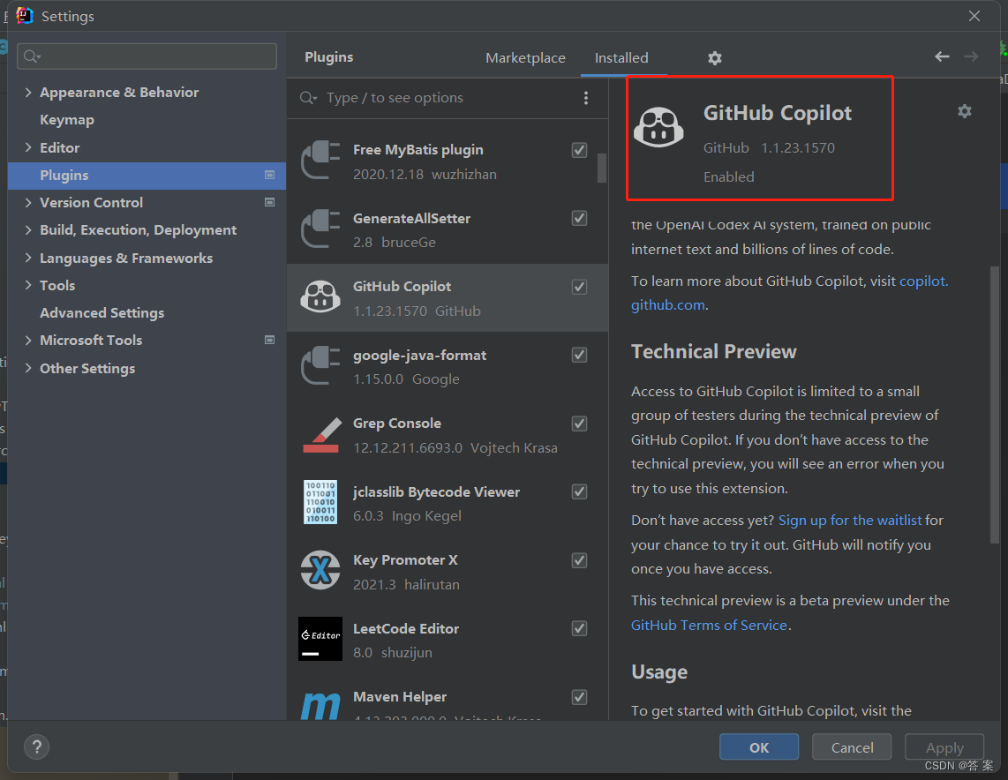Close the Settings dialog
The image size is (1008, 780).
click(x=974, y=15)
